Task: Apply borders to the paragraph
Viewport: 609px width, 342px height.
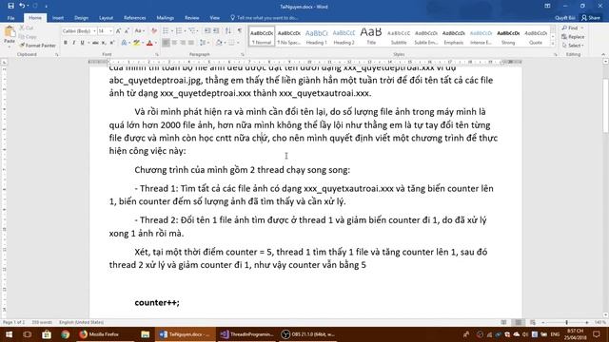Action: 231,42
